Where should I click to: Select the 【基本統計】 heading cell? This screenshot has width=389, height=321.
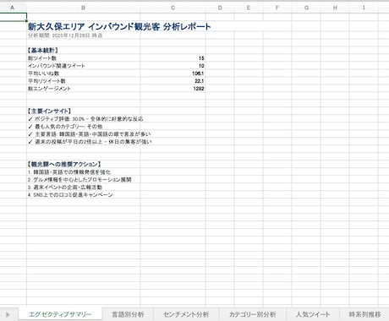click(43, 51)
